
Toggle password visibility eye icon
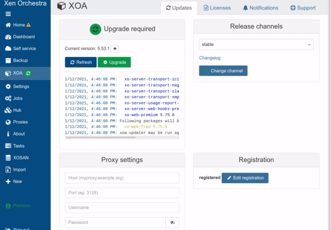(x=173, y=222)
